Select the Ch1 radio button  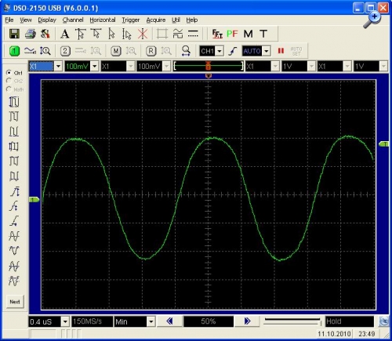click(9, 72)
